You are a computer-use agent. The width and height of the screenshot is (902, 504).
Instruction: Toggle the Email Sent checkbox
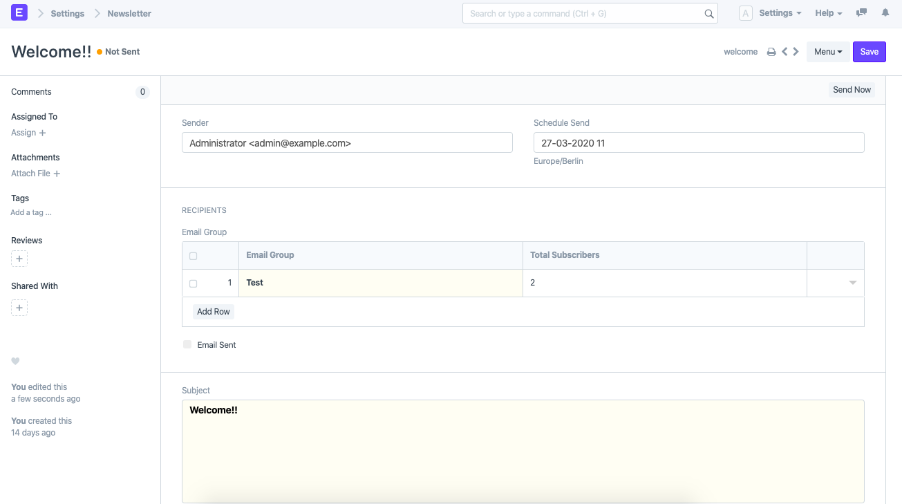tap(187, 344)
